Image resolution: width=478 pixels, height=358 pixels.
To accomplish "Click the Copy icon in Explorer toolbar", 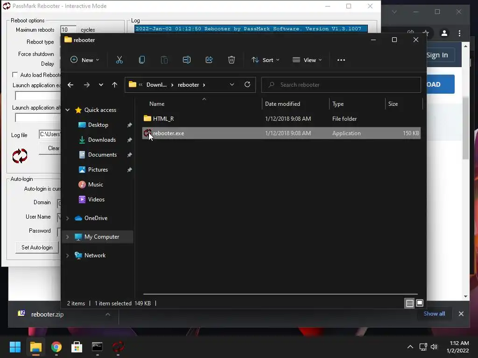I will click(x=142, y=60).
